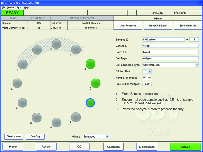Open the Results screen
Image resolution: width=203 pixels, height=152 pixels.
coord(46,147)
